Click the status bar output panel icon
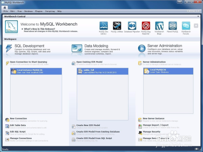Viewport: 203px width, 152px height. tap(196, 149)
